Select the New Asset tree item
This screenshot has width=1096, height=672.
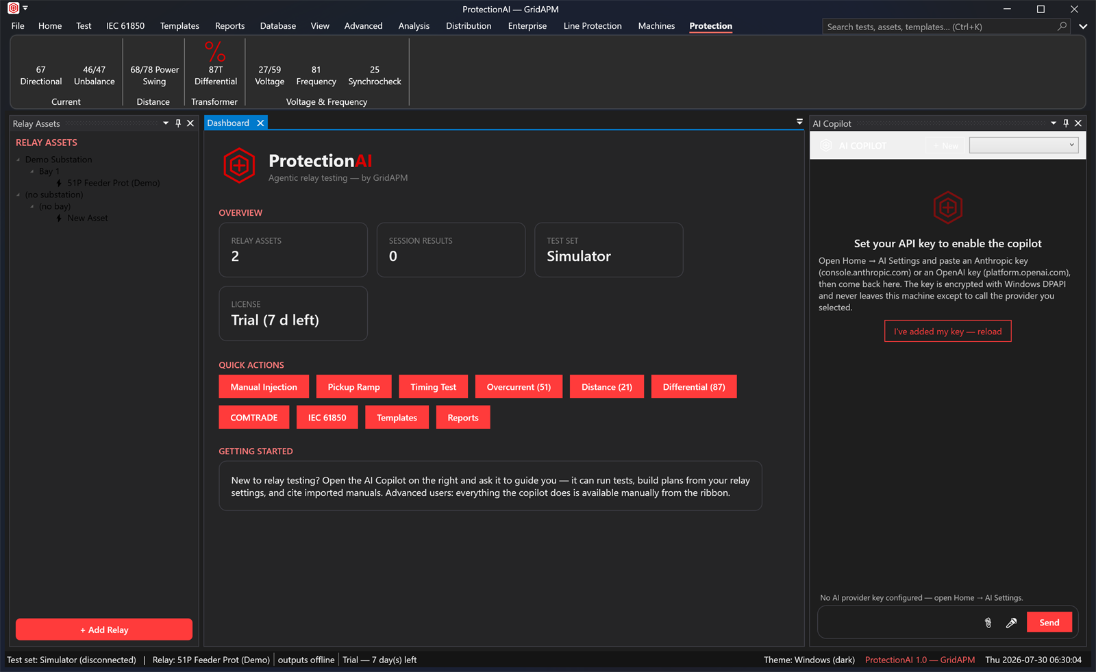click(88, 218)
